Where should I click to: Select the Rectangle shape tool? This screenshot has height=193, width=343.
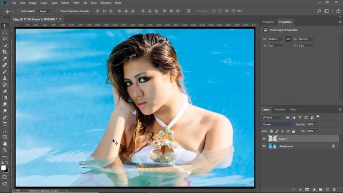(x=5, y=137)
